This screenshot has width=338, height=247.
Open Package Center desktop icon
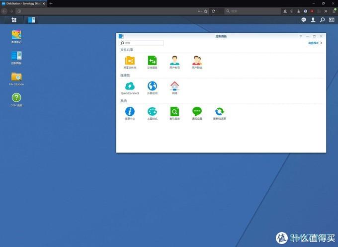point(16,36)
